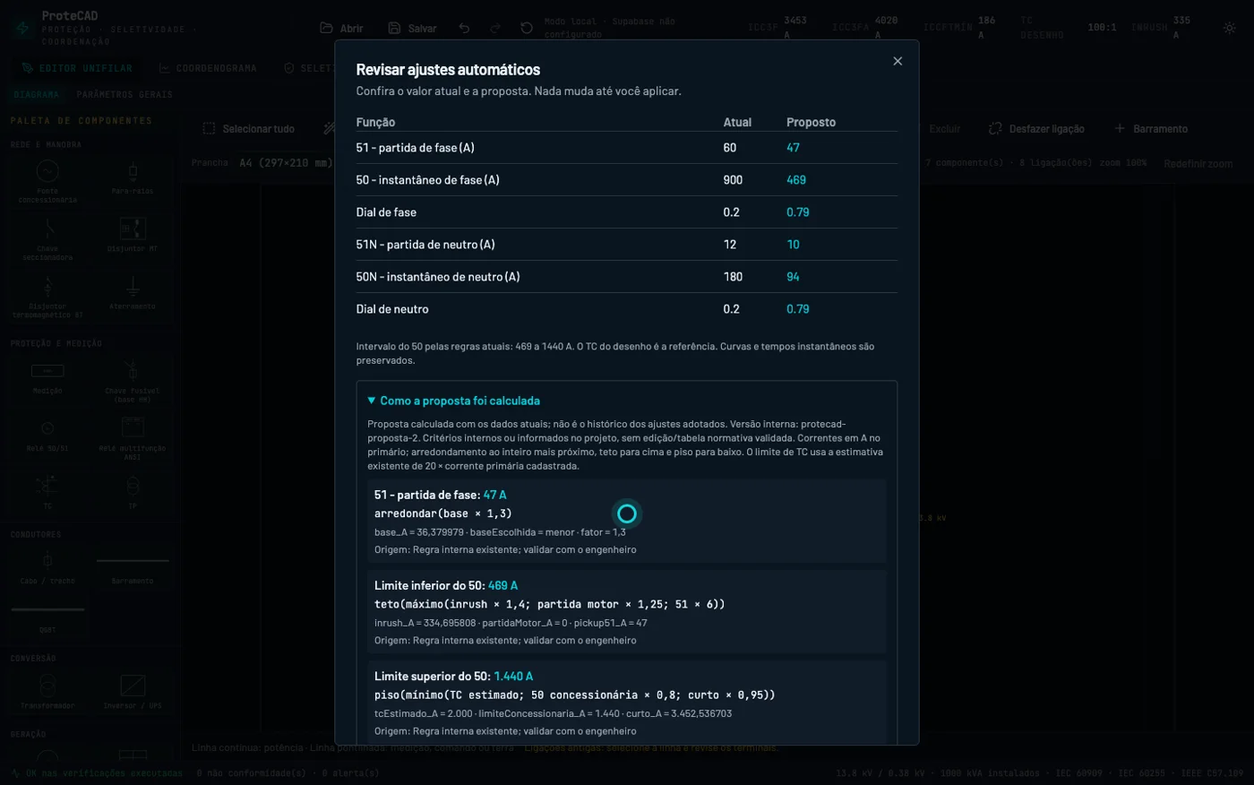
Task: Click proposed value 10 for 51N partida de neutro
Action: 793,245
